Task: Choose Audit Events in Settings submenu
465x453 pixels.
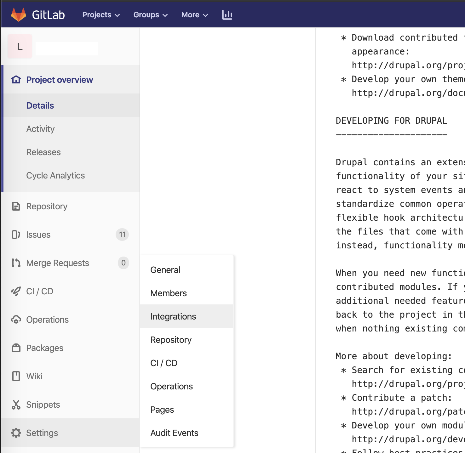Action: (174, 433)
